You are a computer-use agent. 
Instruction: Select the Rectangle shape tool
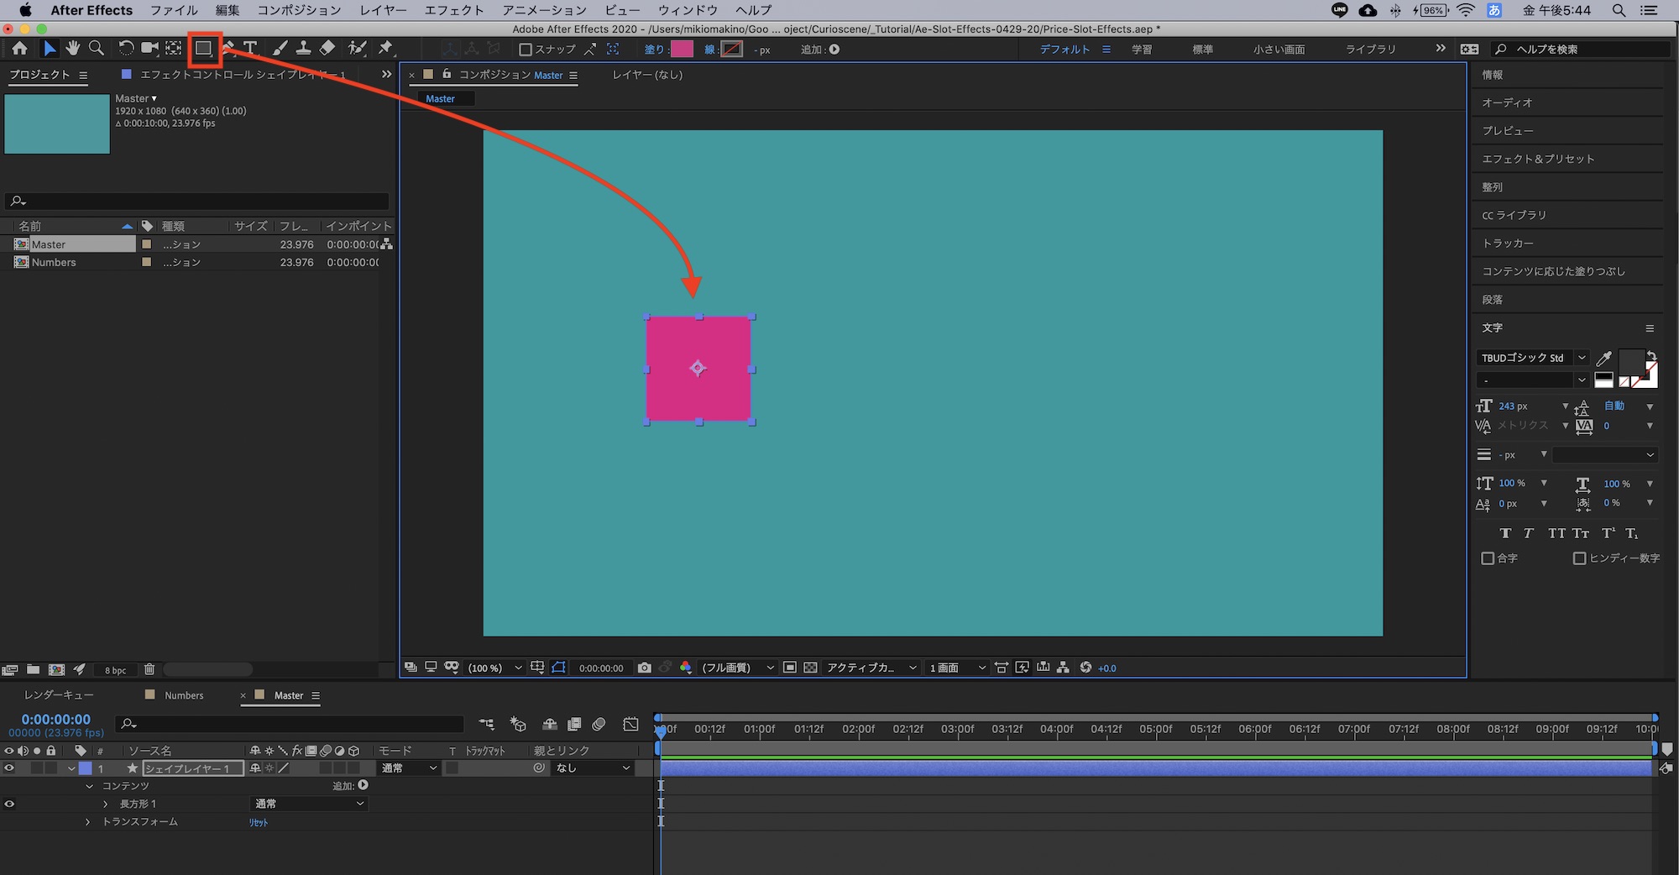click(203, 49)
